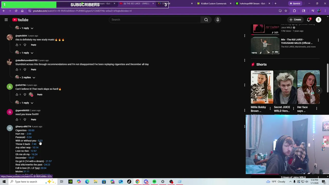329x185 pixels.
Task: Open Gemini button in Chrome title bar
Action: click(x=295, y=4)
